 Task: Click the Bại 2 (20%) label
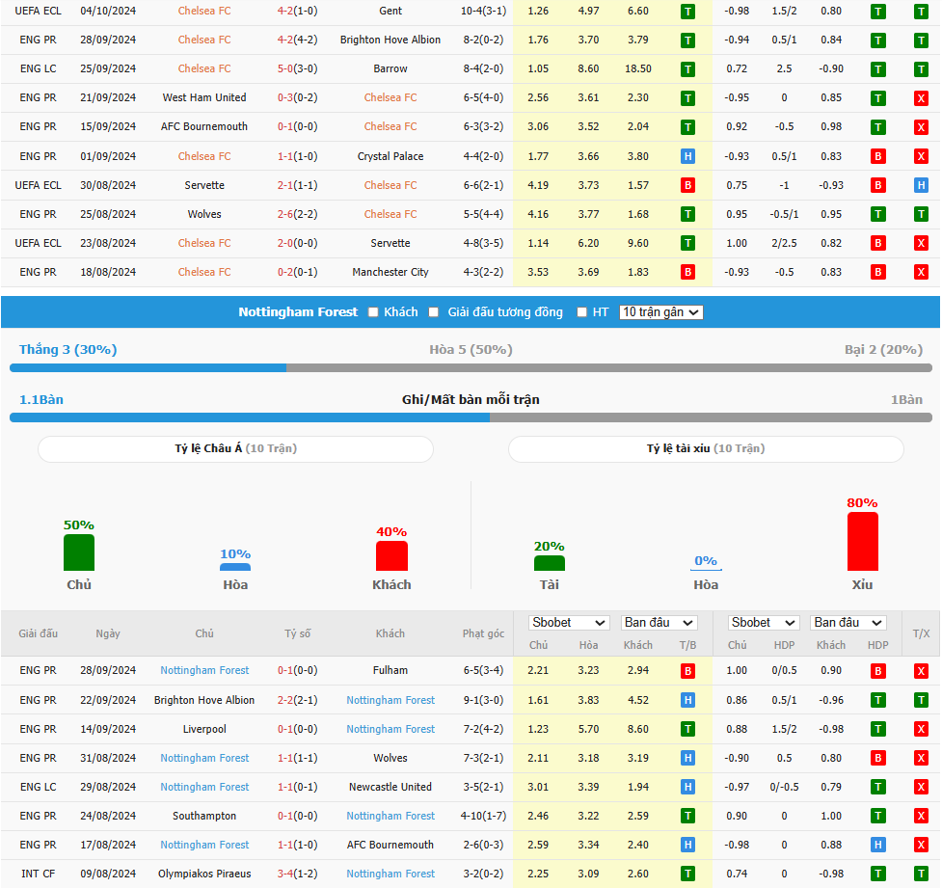(883, 350)
